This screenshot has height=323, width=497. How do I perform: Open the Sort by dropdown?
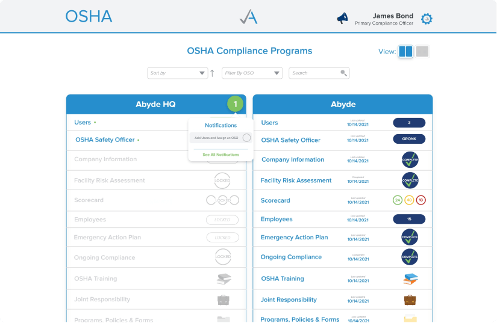tap(177, 73)
